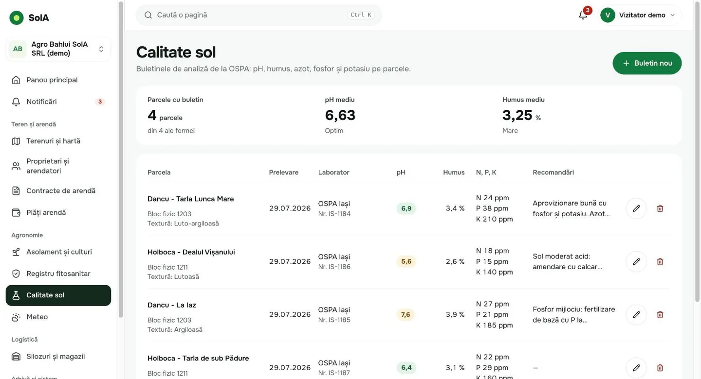The width and height of the screenshot is (701, 379).
Task: Delete the Holboca - Dealul Vișanului bulletin
Action: tap(660, 261)
